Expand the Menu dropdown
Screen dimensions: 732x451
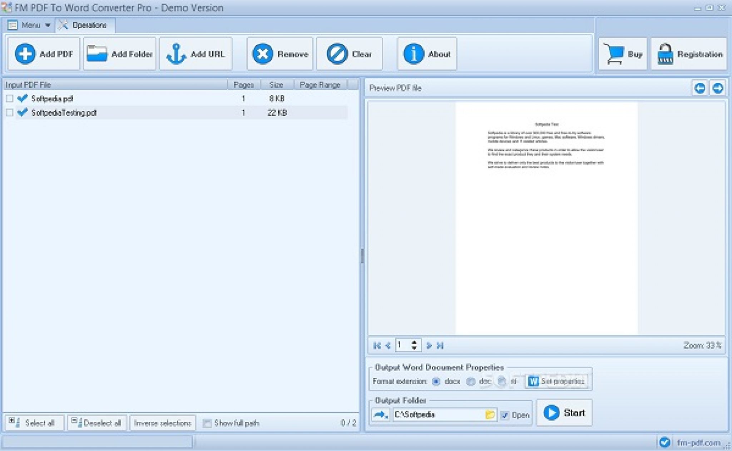[x=30, y=25]
